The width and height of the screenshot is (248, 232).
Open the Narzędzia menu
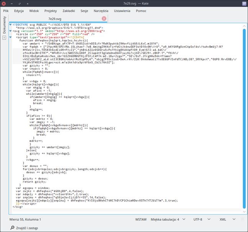coord(101,11)
